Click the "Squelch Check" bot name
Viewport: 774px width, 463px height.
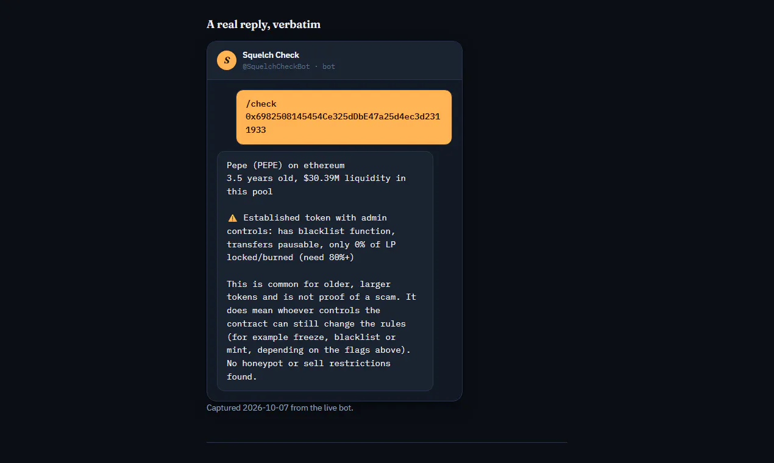click(x=271, y=55)
